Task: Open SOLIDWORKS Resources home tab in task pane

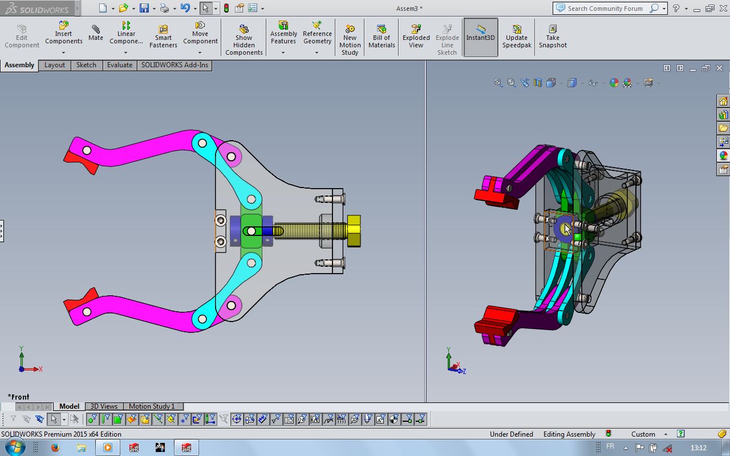Action: pos(723,101)
